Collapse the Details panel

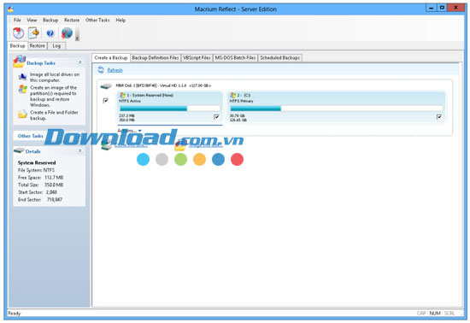[80, 150]
